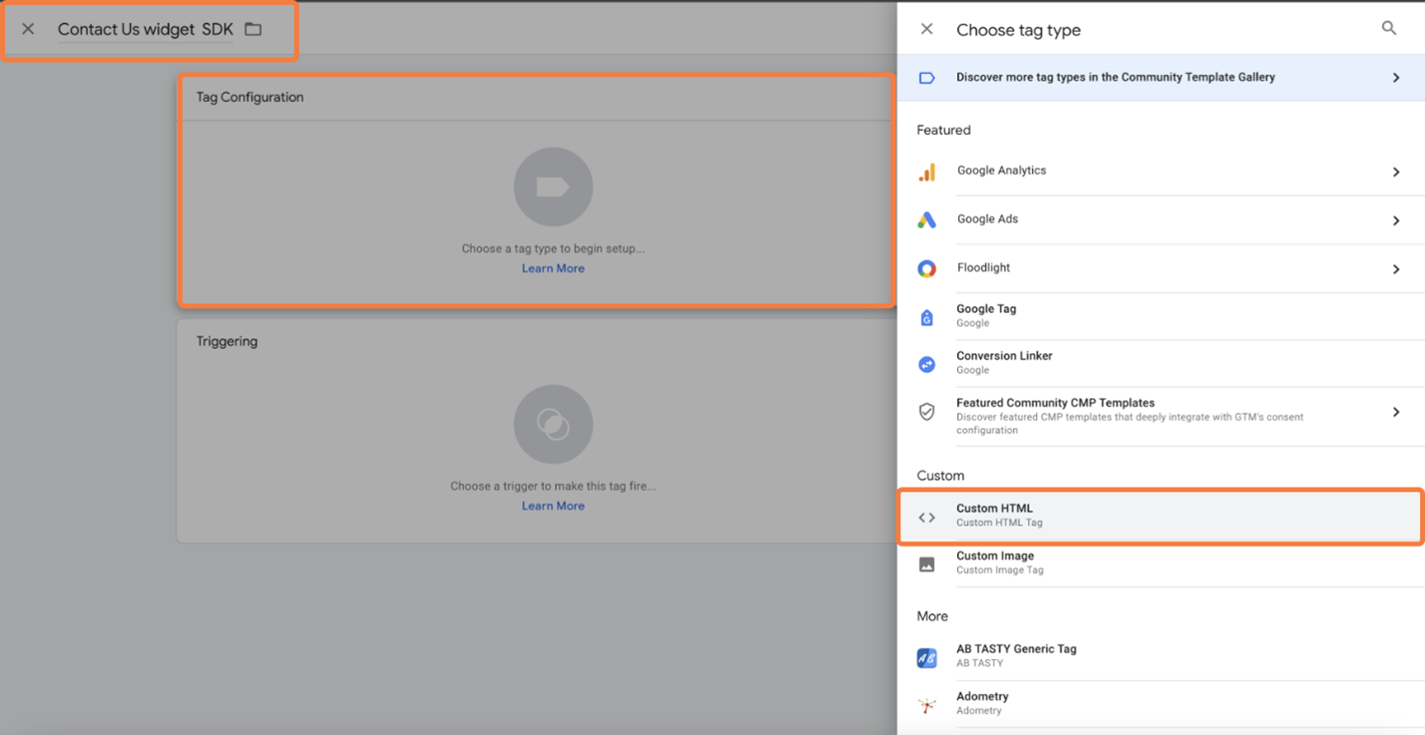Expand Google Ads tag types chevron
Screen dimensions: 1425x735
tap(1395, 220)
